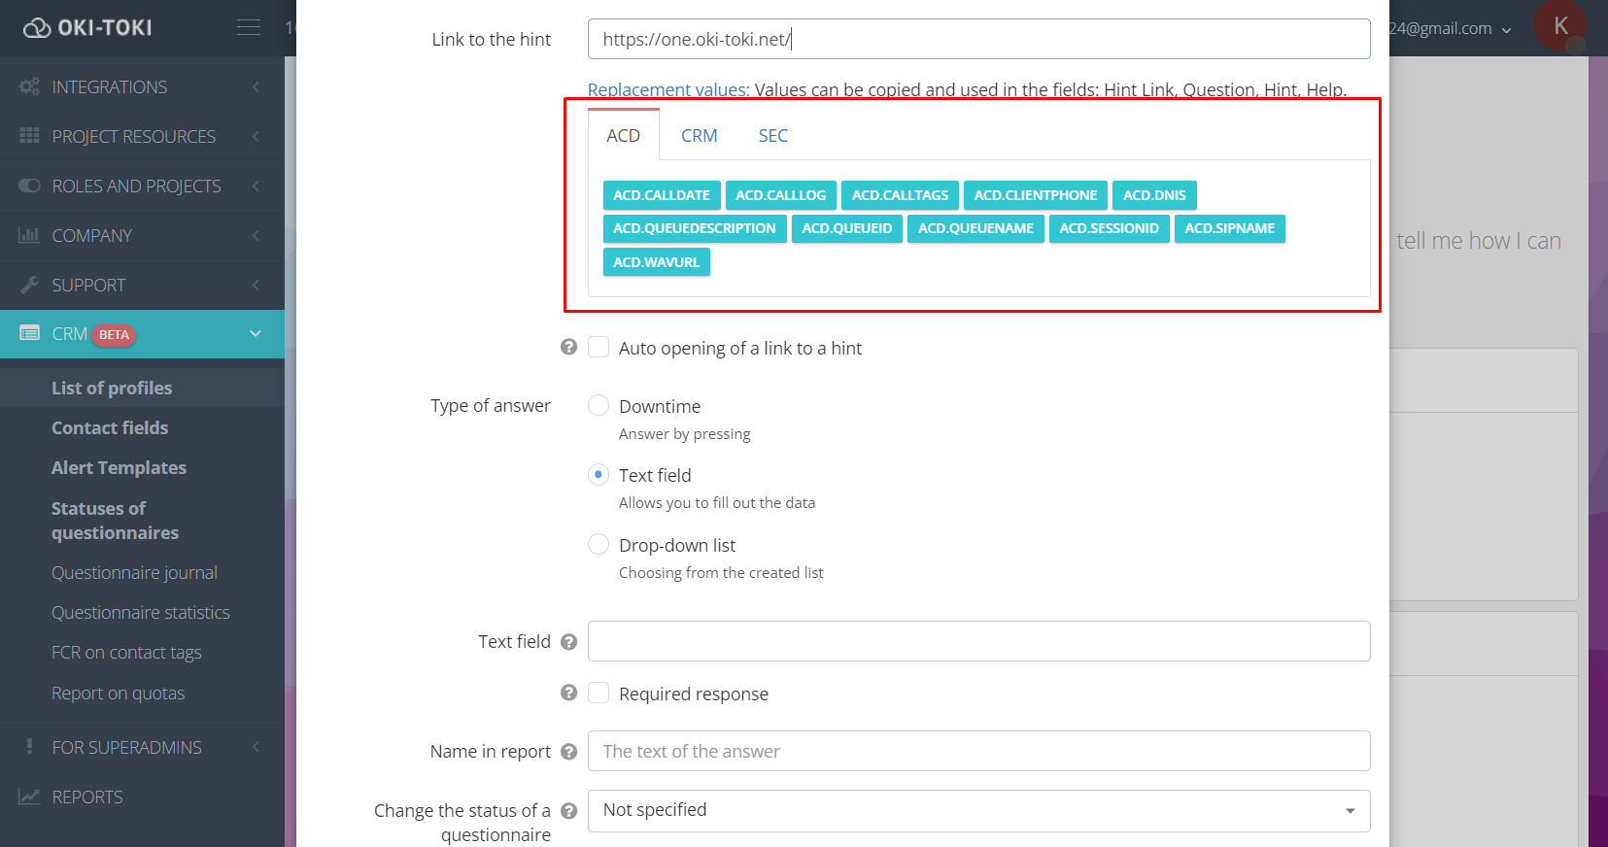This screenshot has height=847, width=1608.
Task: Select the Drop-down list answer type
Action: [x=599, y=545]
